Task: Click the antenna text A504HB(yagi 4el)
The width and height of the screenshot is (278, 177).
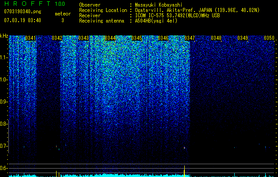Action: 156,21
